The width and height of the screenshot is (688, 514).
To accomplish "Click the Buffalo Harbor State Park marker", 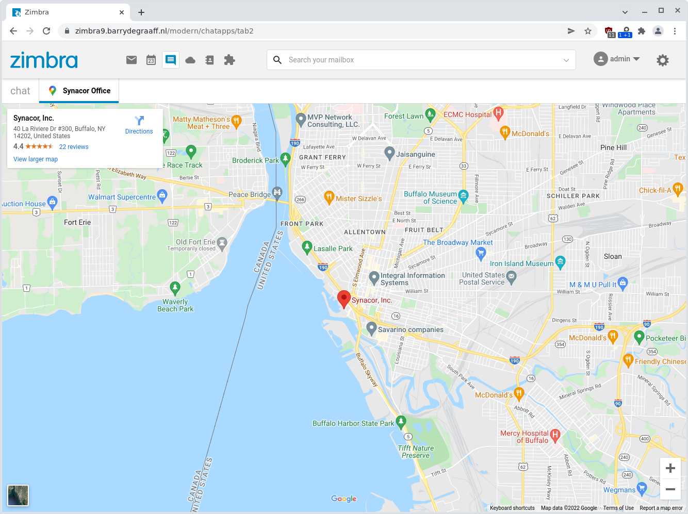I will pyautogui.click(x=401, y=422).
